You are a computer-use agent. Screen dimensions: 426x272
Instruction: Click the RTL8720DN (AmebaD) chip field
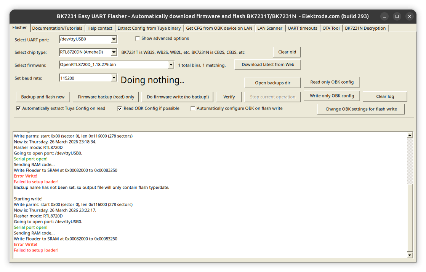click(x=85, y=52)
